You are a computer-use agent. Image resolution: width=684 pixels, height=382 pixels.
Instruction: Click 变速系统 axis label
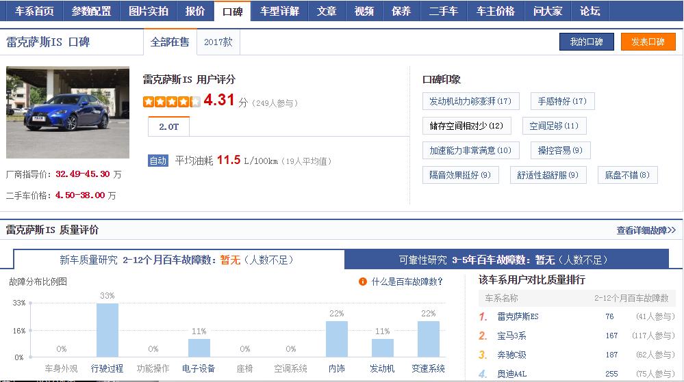tap(429, 368)
